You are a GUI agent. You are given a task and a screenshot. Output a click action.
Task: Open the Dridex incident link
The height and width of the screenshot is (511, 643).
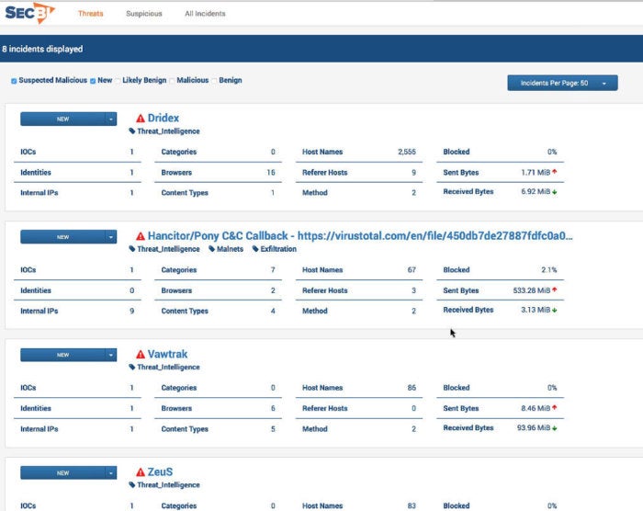(x=164, y=119)
